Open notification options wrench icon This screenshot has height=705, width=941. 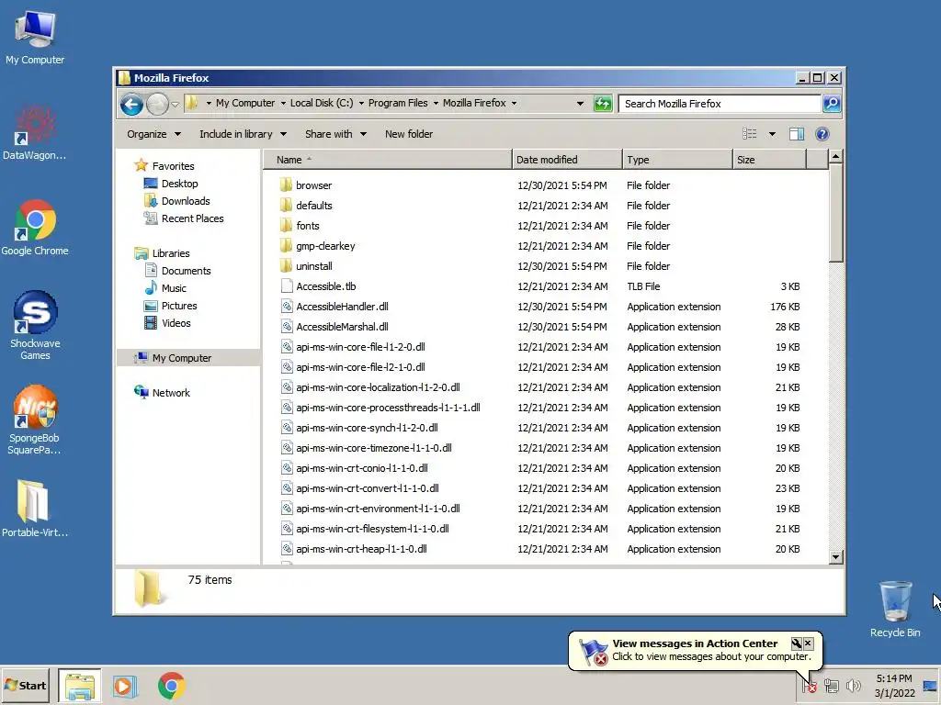click(797, 643)
